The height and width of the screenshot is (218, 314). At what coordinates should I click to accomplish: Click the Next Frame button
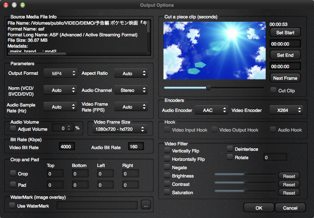285,78
